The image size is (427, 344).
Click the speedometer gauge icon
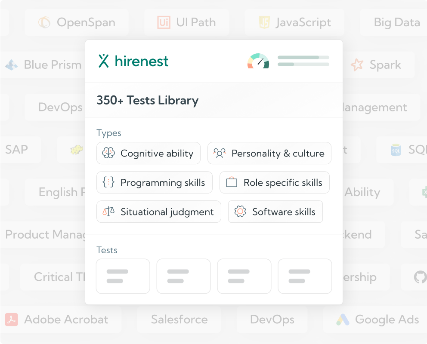(258, 61)
